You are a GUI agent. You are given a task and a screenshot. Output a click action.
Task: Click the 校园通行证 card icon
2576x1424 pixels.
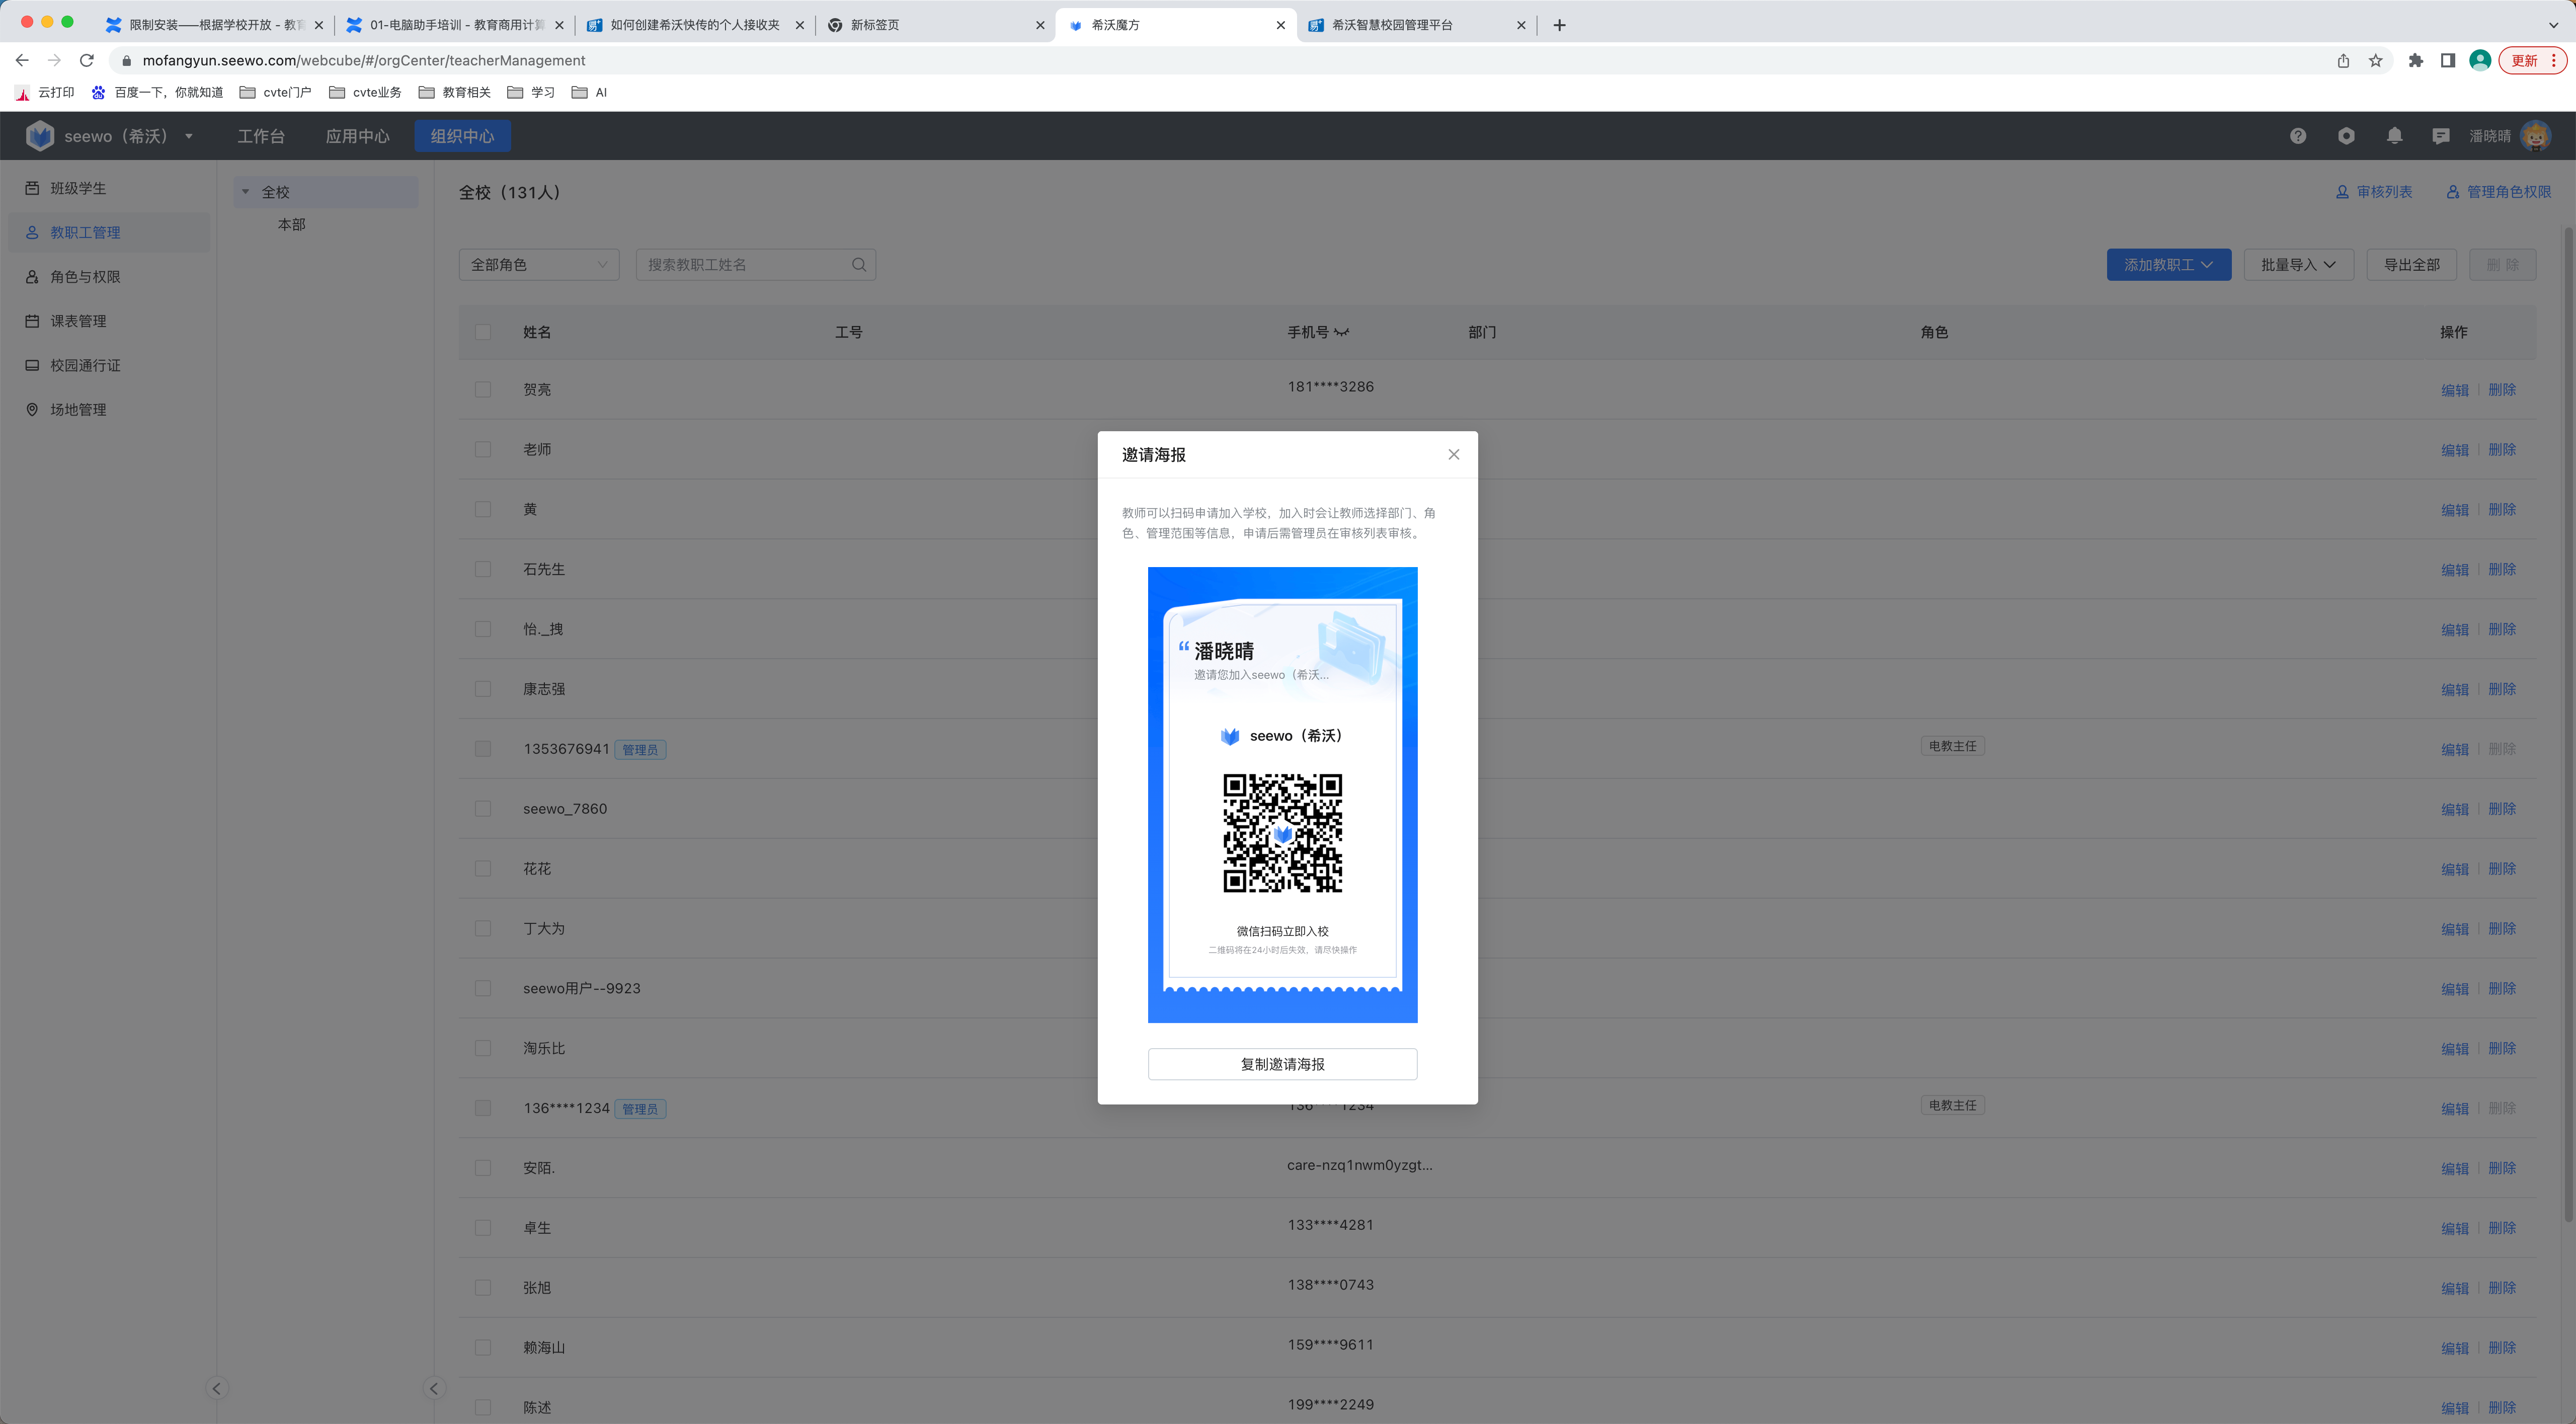pyautogui.click(x=32, y=365)
